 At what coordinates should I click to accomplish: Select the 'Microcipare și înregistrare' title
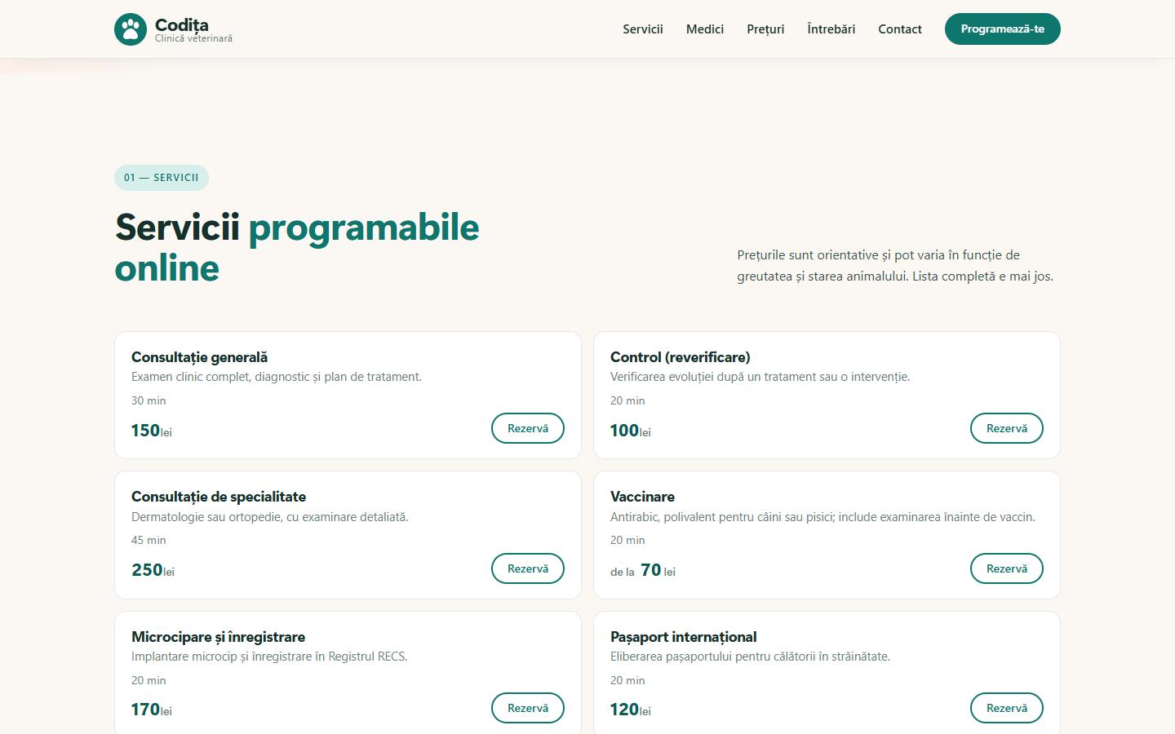pos(218,637)
